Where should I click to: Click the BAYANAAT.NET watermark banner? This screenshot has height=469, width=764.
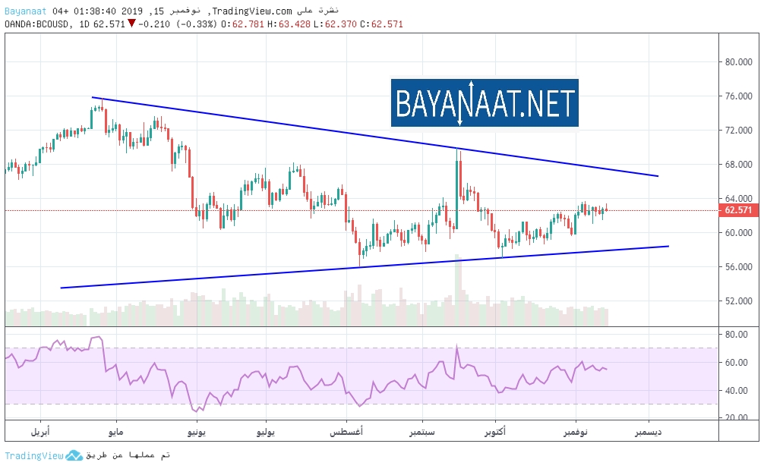[x=485, y=102]
